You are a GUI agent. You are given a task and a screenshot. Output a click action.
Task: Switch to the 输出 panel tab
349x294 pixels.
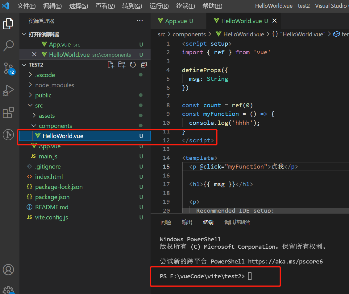[x=187, y=222]
